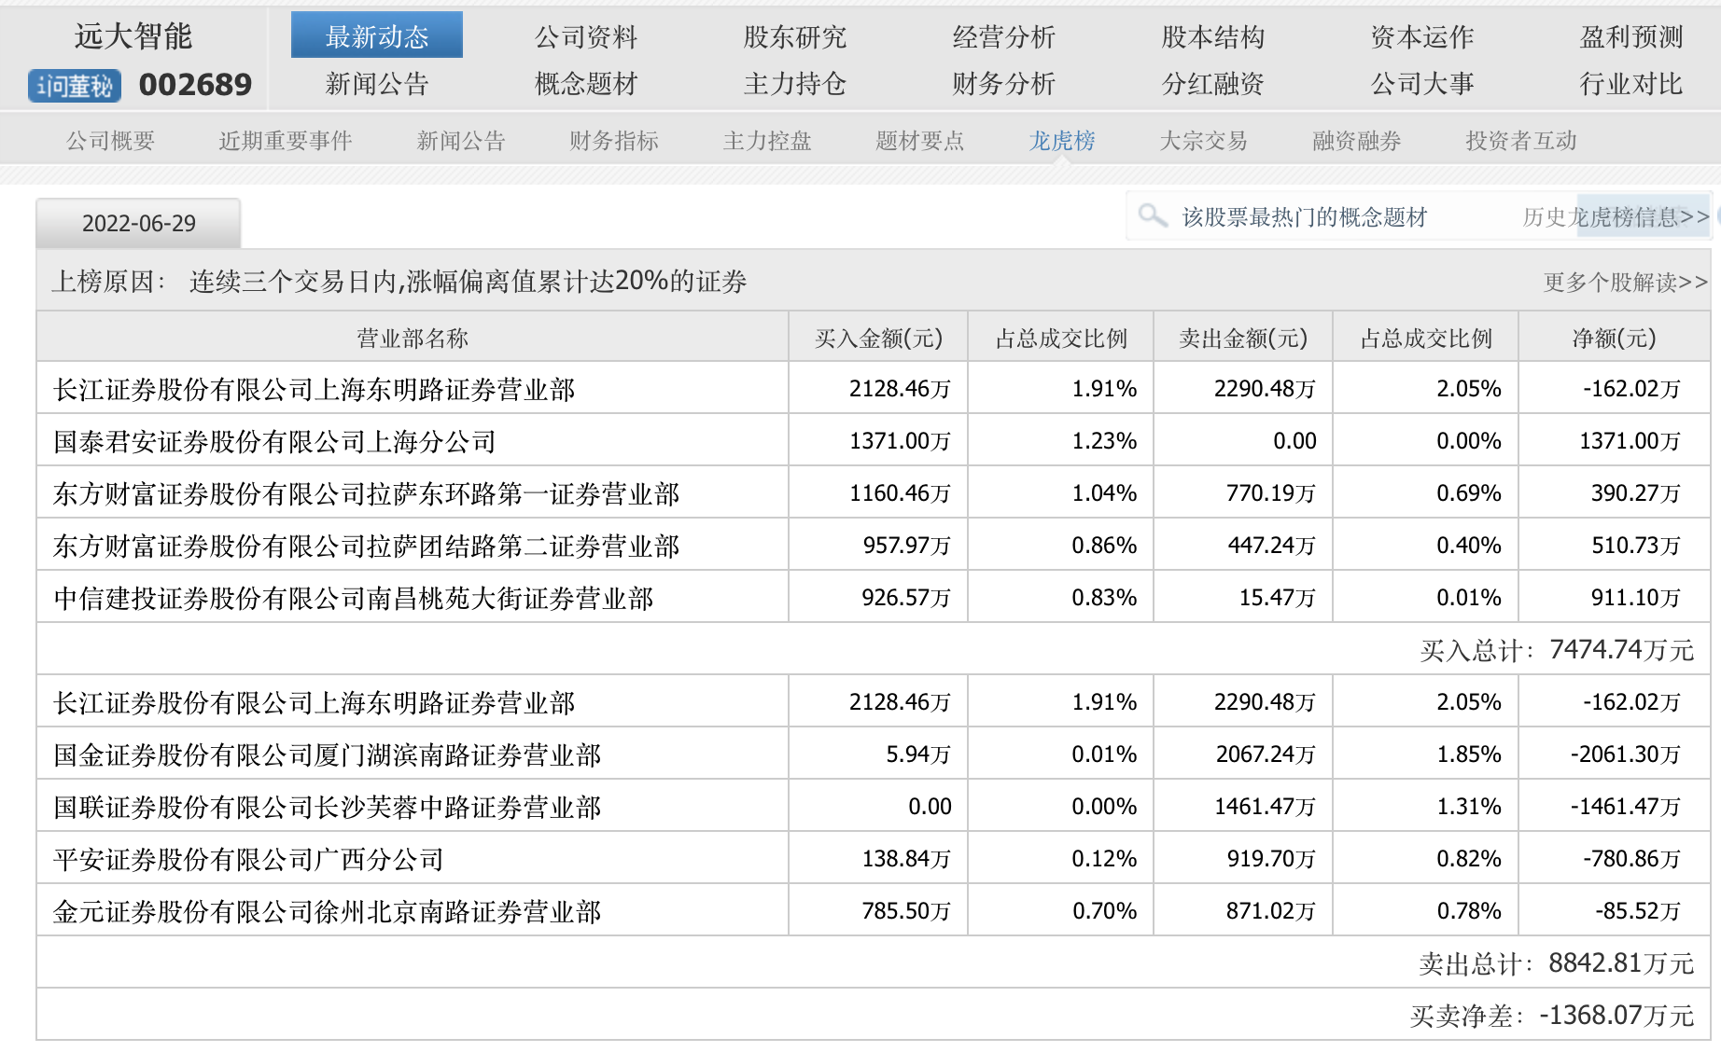Click net amount -2061.30万 value

1626,754
